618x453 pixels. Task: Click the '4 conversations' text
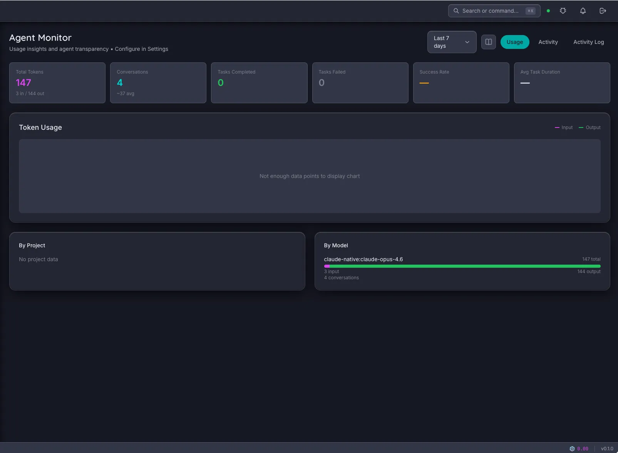pyautogui.click(x=342, y=278)
